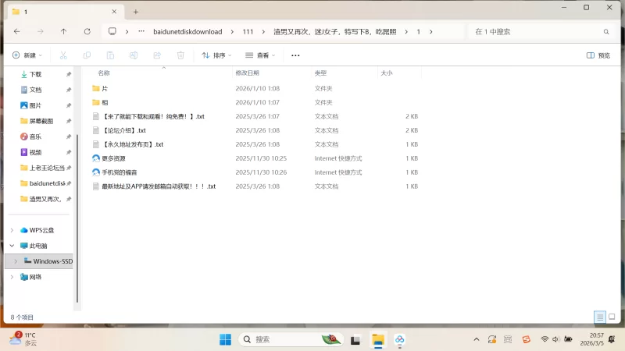The width and height of the screenshot is (625, 351).
Task: Click the Delete trash can icon in toolbar
Action: 180,55
